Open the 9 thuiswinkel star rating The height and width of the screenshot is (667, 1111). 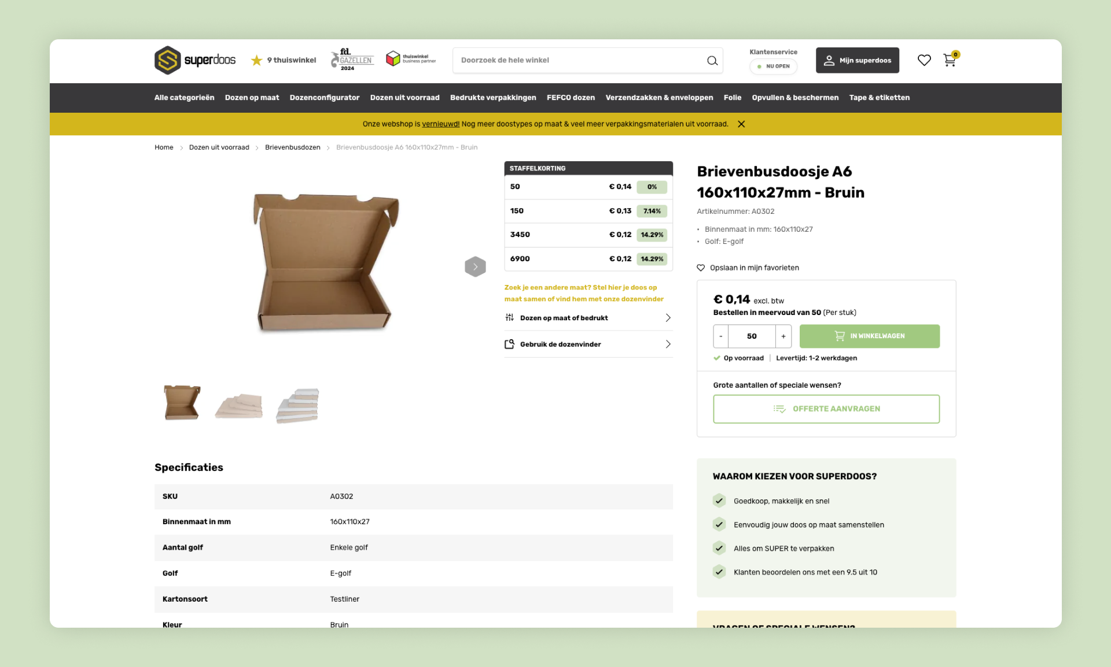(284, 60)
